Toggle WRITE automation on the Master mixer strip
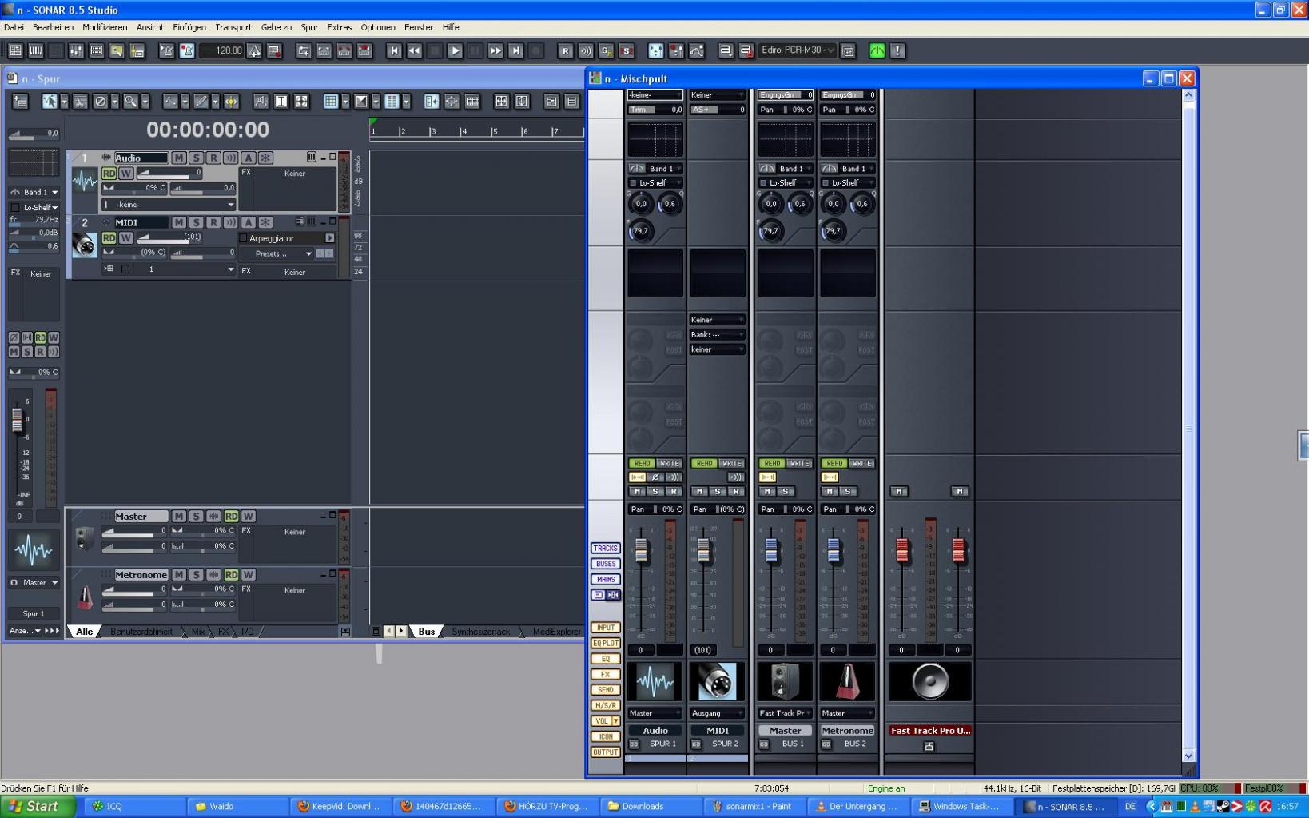Screen dimensions: 1309x818 tap(799, 463)
